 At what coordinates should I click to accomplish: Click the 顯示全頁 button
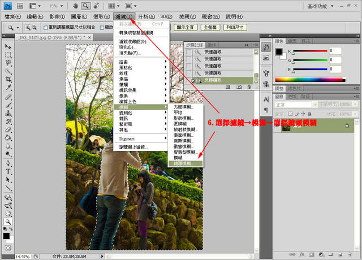(185, 28)
